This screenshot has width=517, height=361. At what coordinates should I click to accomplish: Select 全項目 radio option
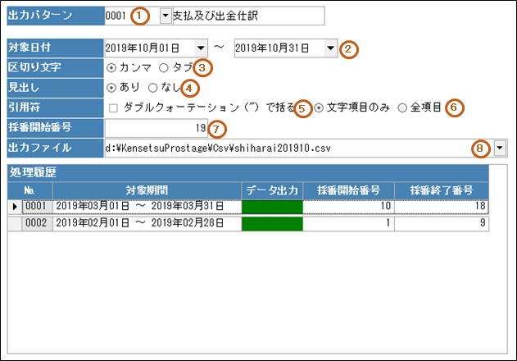(x=401, y=107)
